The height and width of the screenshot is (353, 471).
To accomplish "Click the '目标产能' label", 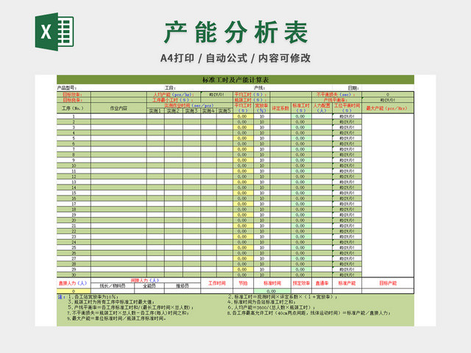I will pyautogui.click(x=388, y=283).
